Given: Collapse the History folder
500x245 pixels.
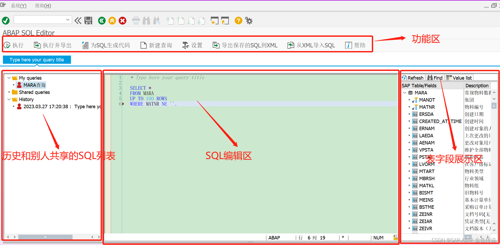Looking at the screenshot, I should tap(9, 99).
